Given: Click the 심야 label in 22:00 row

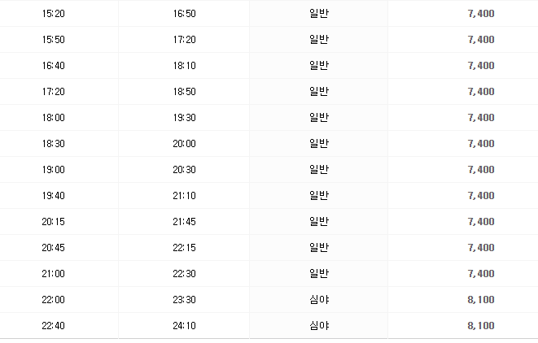Looking at the screenshot, I should pyautogui.click(x=319, y=299).
